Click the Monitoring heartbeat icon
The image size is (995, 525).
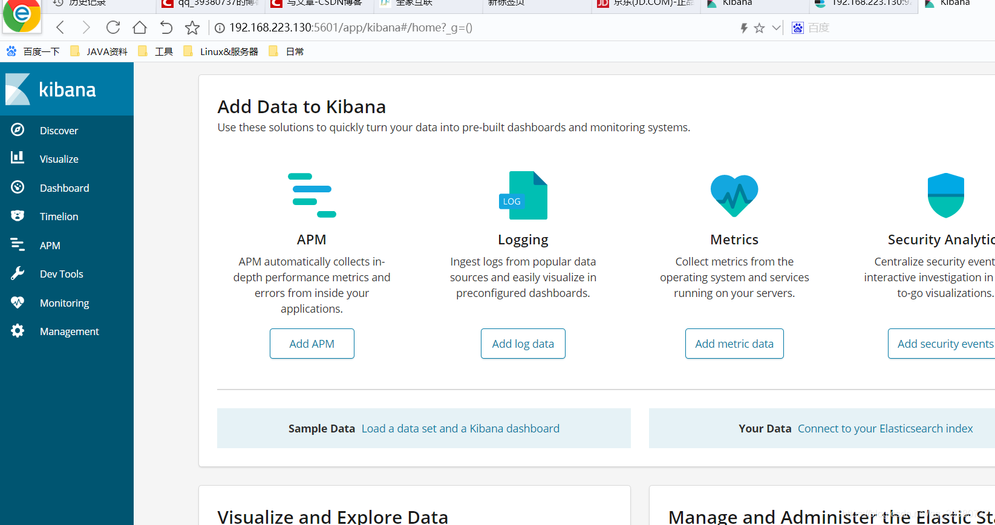click(18, 302)
